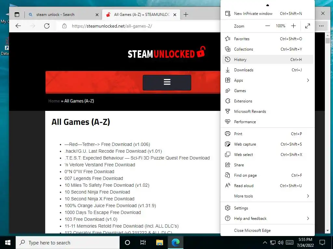Open the Red Tether Free Download link
The height and width of the screenshot is (249, 333).
(x=107, y=144)
